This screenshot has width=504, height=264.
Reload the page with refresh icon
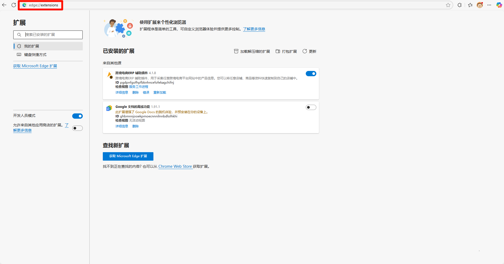pyautogui.click(x=14, y=5)
